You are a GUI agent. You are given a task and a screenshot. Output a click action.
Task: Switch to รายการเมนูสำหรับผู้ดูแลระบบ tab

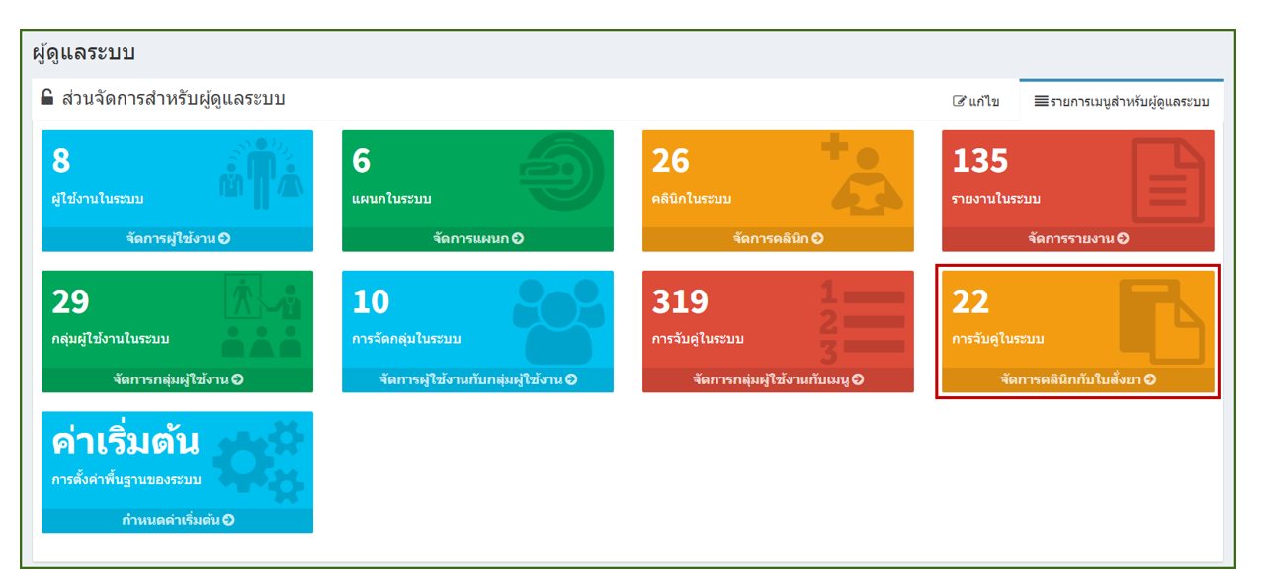(1121, 102)
